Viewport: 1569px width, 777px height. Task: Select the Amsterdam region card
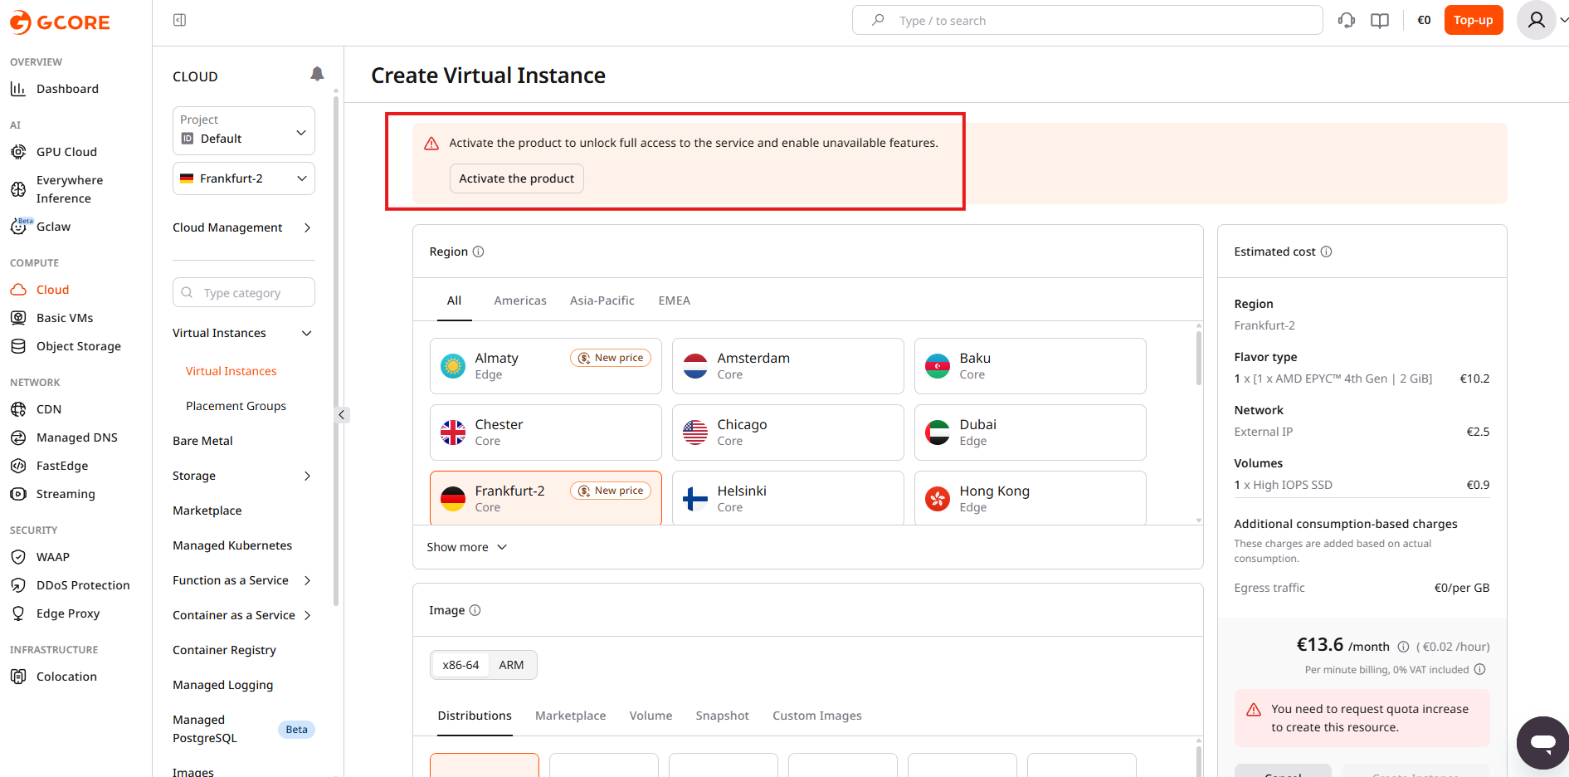(x=787, y=366)
